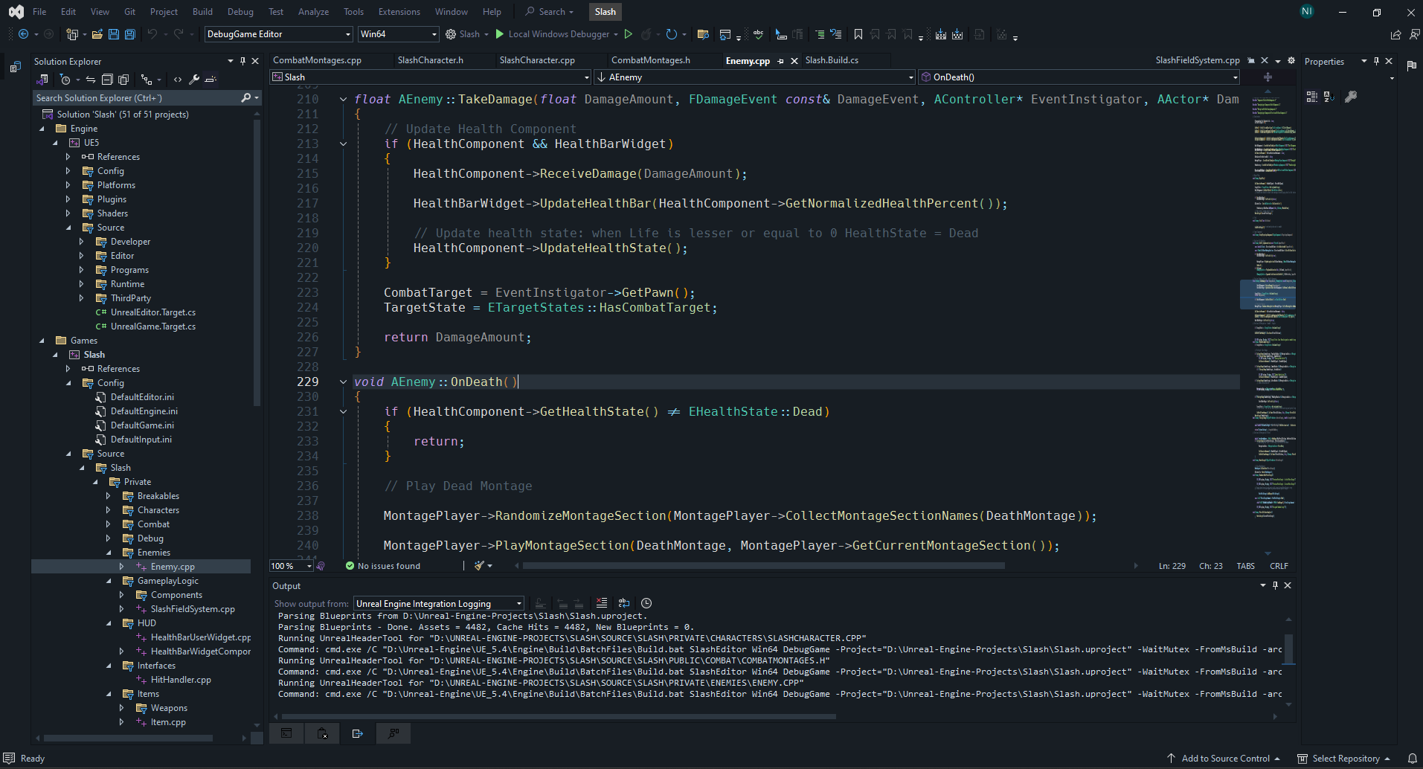Open Show output from source dropdown
This screenshot has height=769, width=1423.
pyautogui.click(x=439, y=604)
